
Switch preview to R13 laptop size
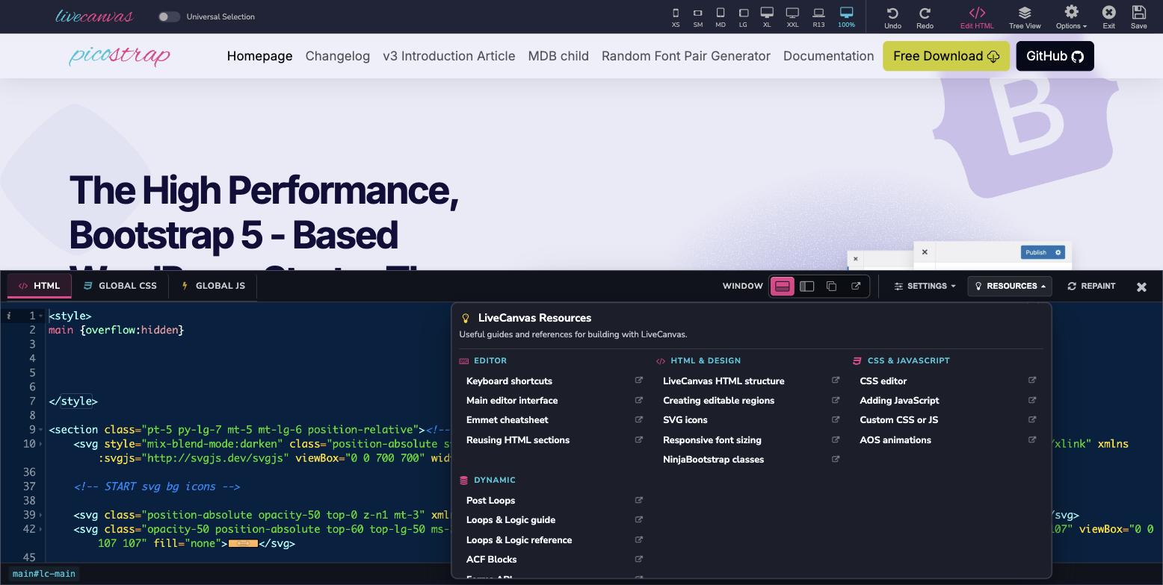click(x=818, y=17)
